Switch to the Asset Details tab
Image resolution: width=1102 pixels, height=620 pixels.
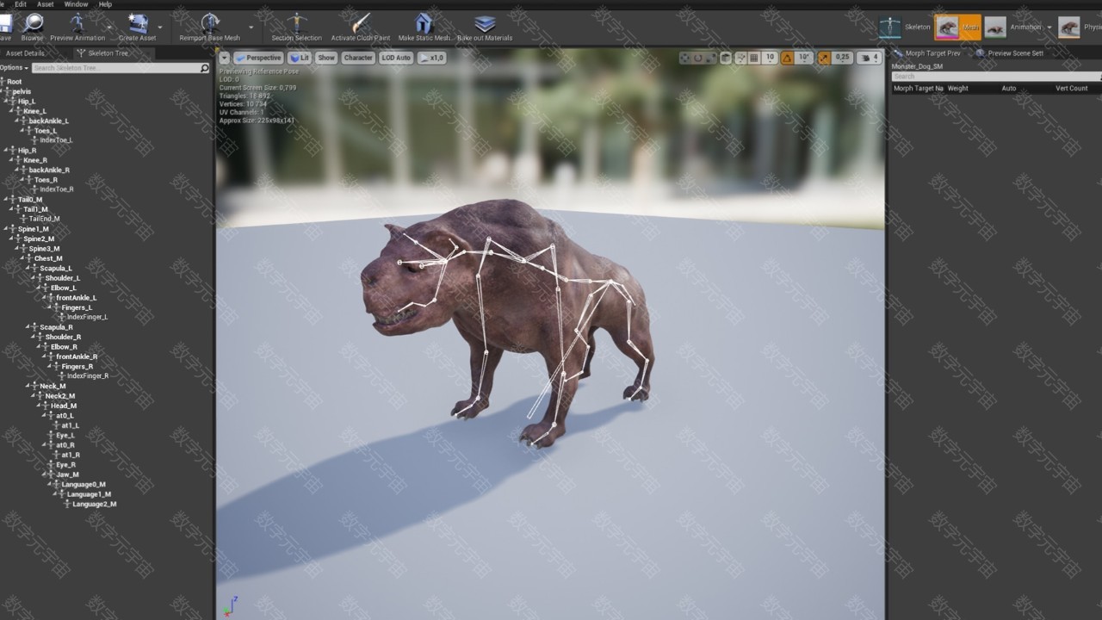pyautogui.click(x=25, y=53)
